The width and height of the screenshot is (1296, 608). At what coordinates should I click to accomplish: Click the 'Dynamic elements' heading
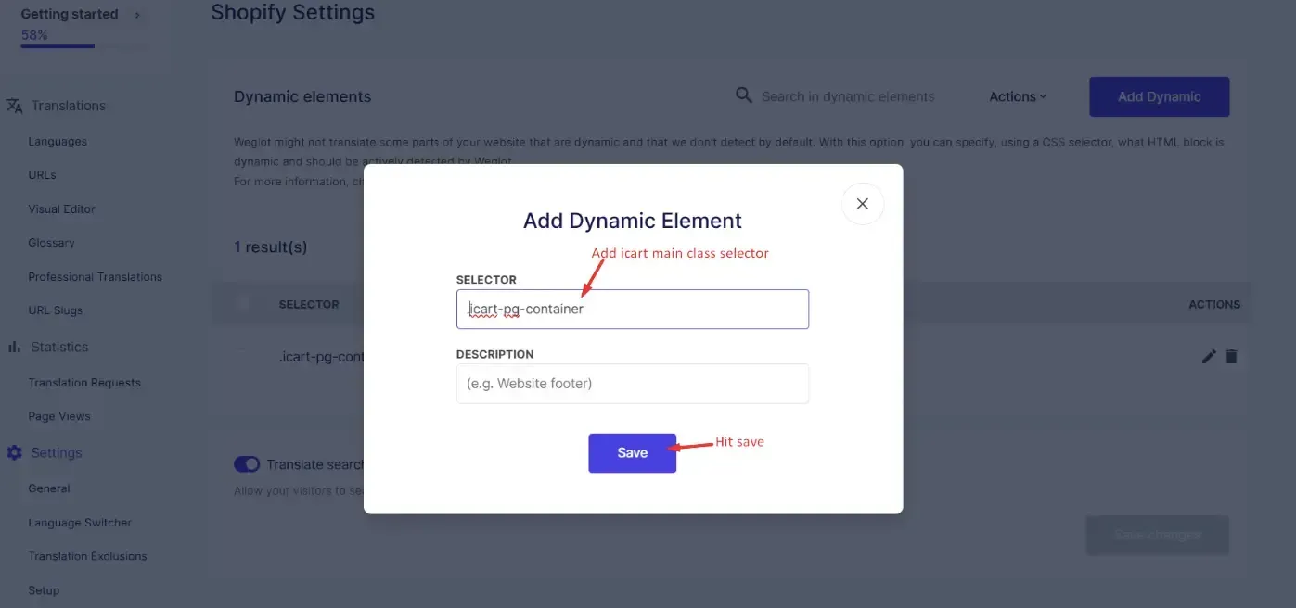tap(302, 96)
